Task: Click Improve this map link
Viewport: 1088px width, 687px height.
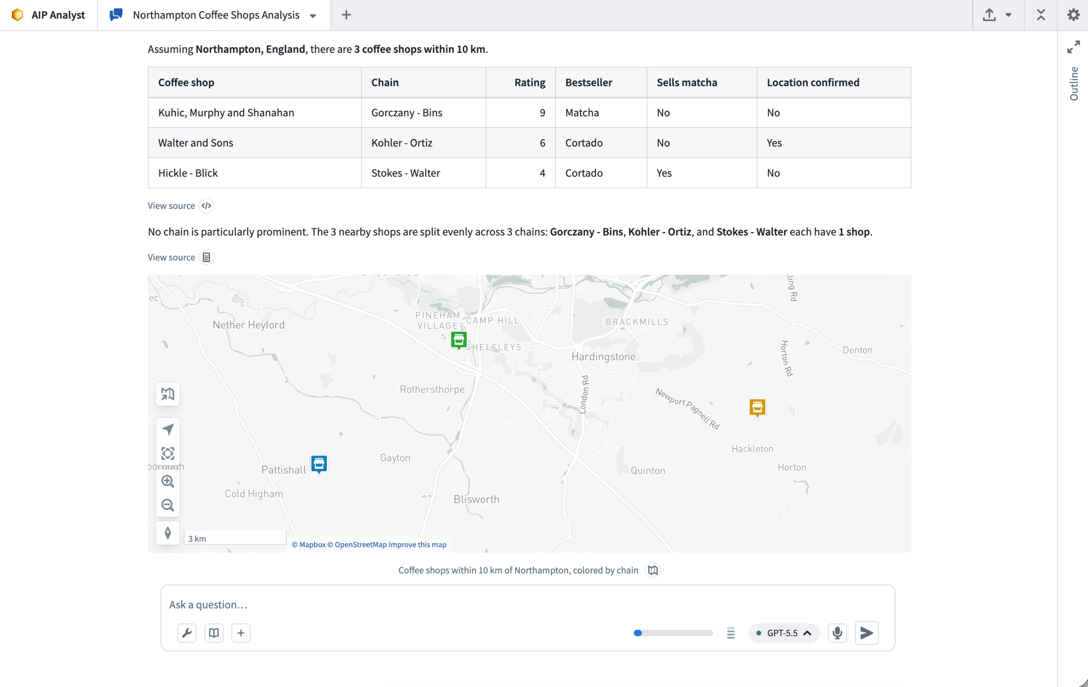Action: coord(417,544)
